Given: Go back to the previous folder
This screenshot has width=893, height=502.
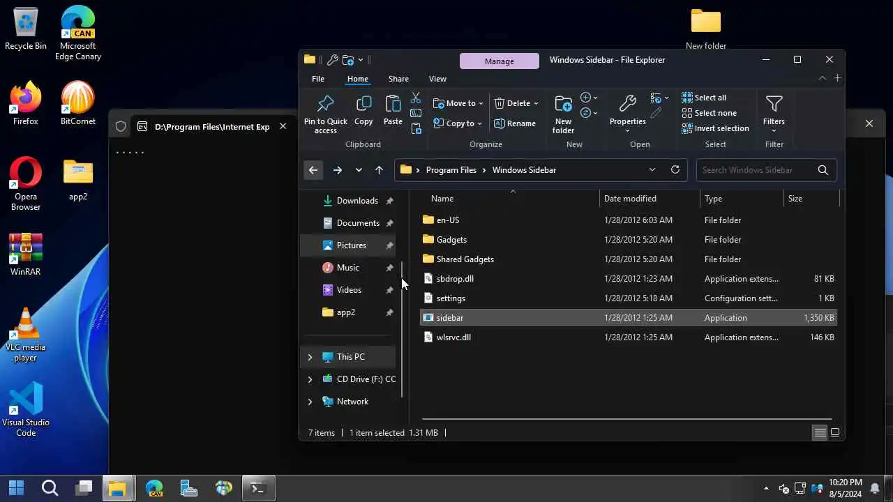Looking at the screenshot, I should pos(313,169).
